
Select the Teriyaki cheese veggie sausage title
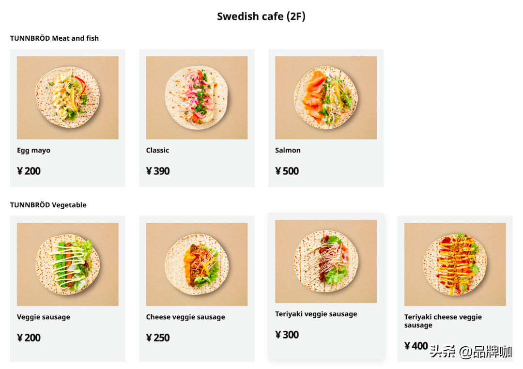point(443,321)
